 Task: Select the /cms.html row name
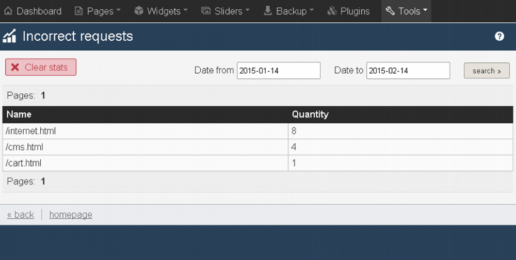[24, 147]
